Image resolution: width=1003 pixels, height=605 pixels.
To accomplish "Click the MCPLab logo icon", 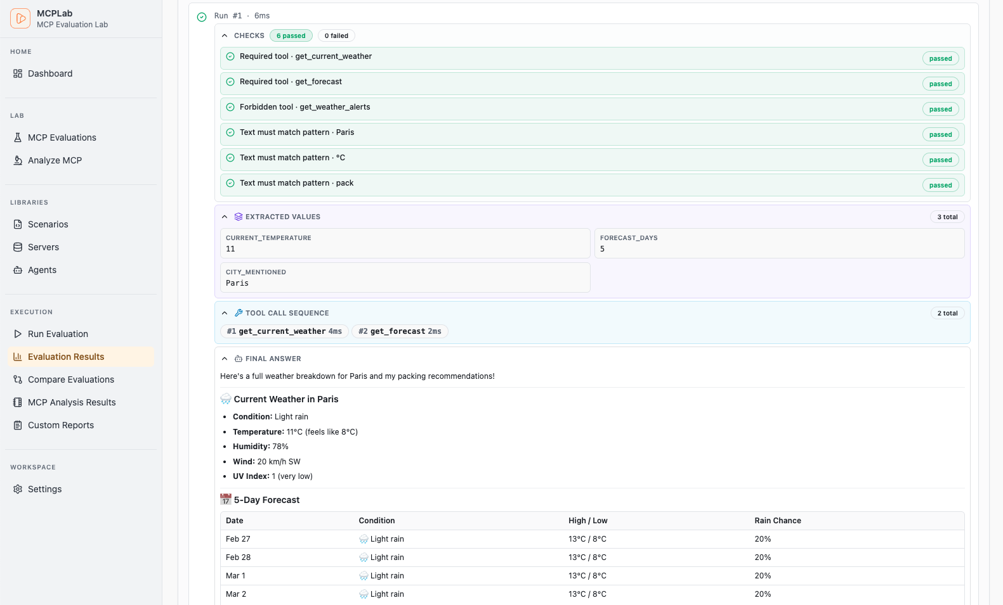I will (20, 18).
